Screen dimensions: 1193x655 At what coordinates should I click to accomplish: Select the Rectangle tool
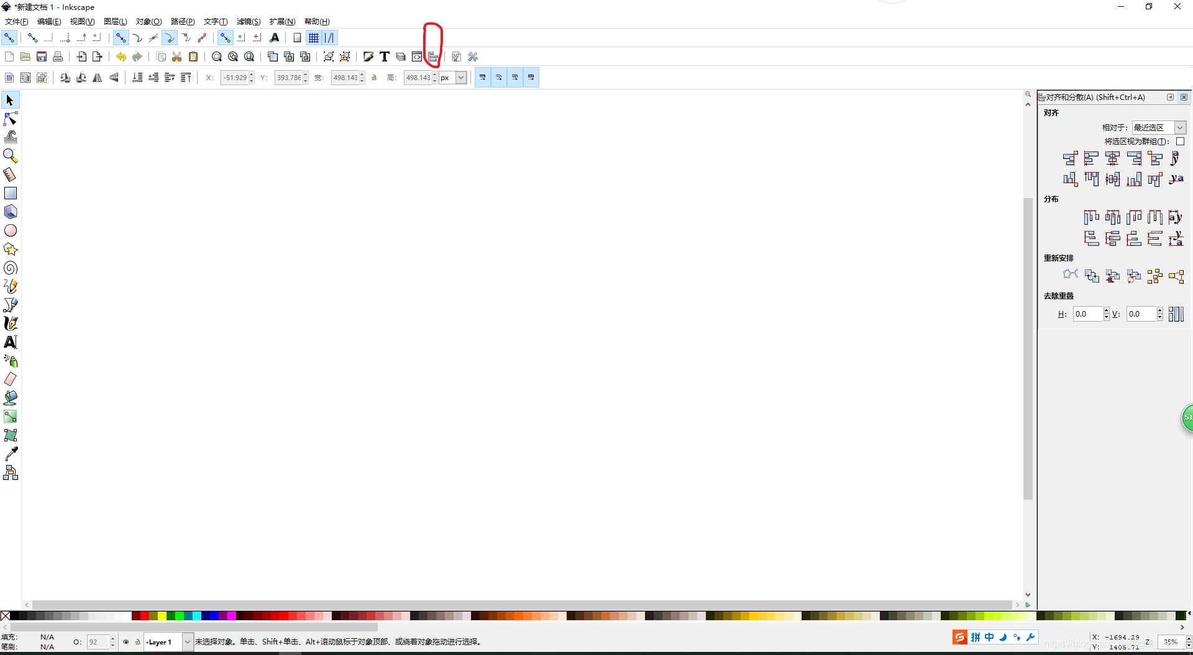tap(11, 193)
